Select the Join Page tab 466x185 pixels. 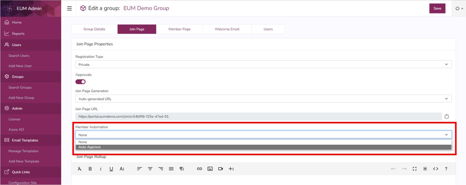coord(137,29)
